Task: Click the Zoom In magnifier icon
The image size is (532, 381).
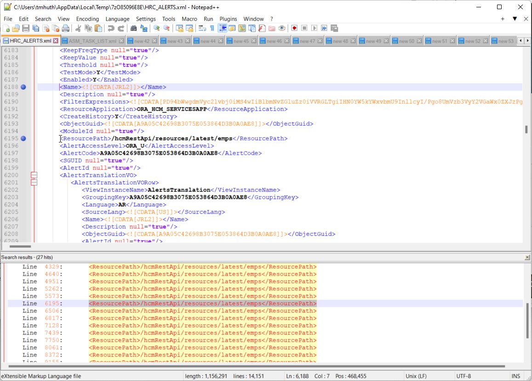Action: (156, 28)
